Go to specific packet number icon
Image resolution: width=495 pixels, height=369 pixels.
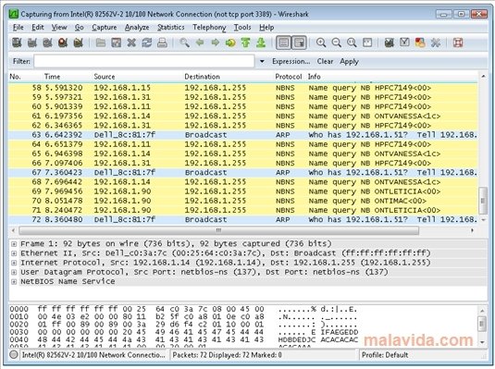click(x=230, y=43)
